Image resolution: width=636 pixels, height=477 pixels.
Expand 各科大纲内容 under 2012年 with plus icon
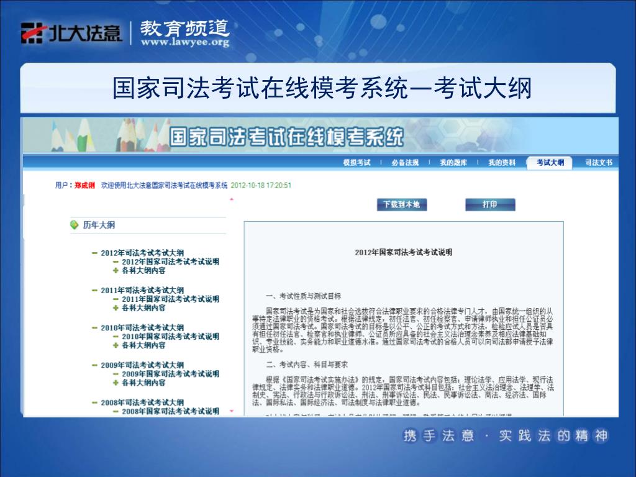[x=116, y=271]
